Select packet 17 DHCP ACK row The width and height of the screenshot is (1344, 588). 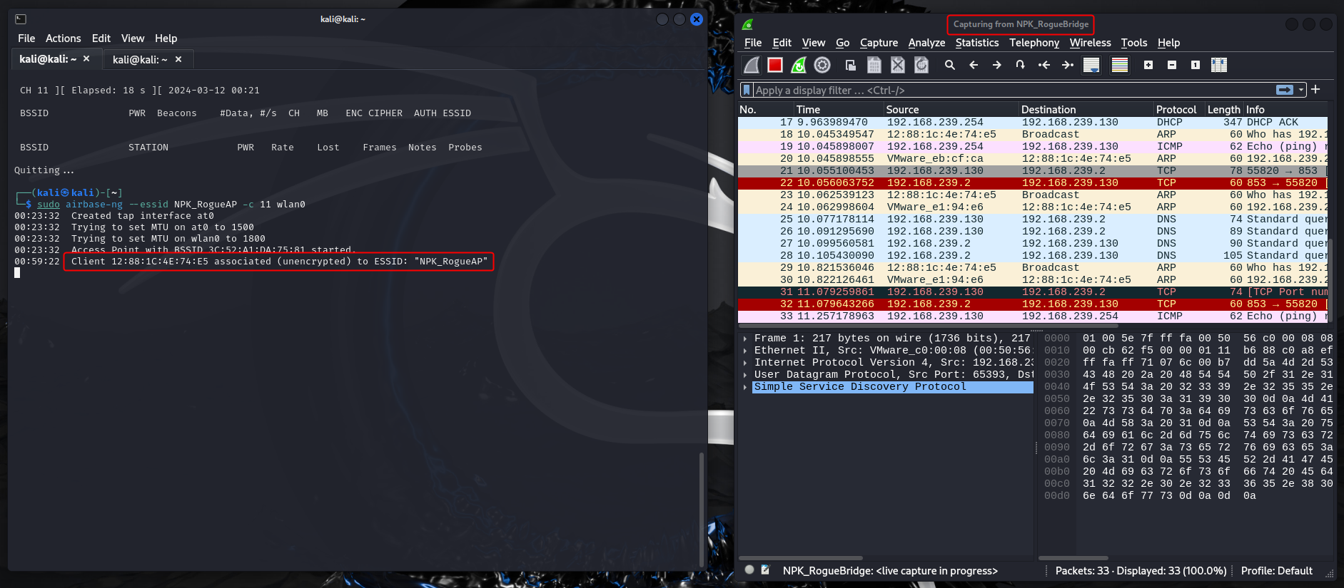1033,123
